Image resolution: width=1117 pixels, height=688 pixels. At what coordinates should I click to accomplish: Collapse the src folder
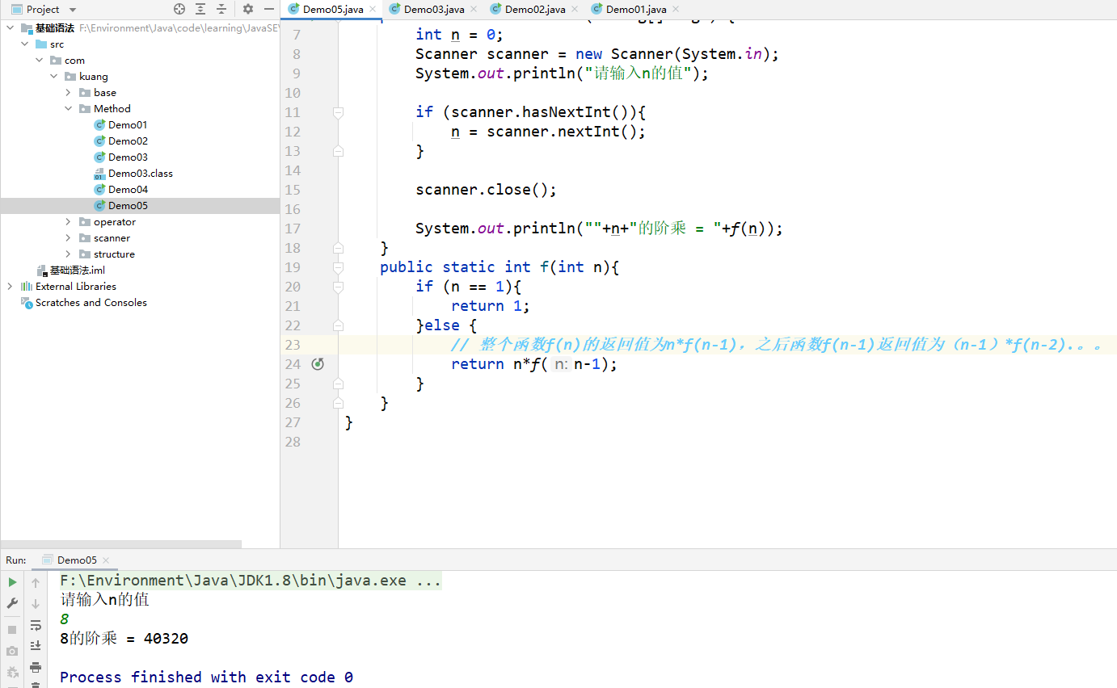(x=25, y=44)
